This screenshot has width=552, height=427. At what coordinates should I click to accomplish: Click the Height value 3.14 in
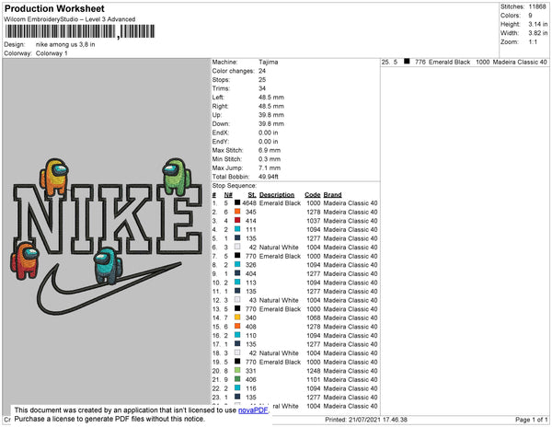pos(538,24)
